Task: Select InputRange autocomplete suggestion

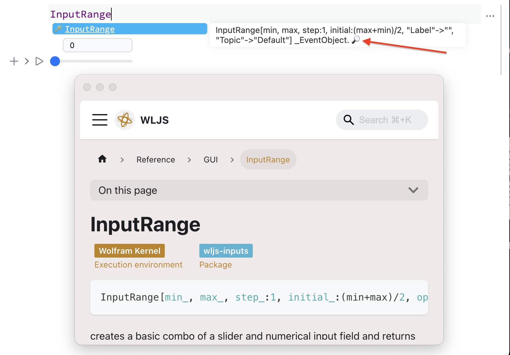Action: click(x=90, y=29)
